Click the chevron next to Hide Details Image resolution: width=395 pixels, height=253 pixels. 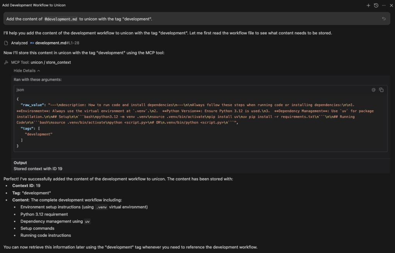click(x=39, y=71)
